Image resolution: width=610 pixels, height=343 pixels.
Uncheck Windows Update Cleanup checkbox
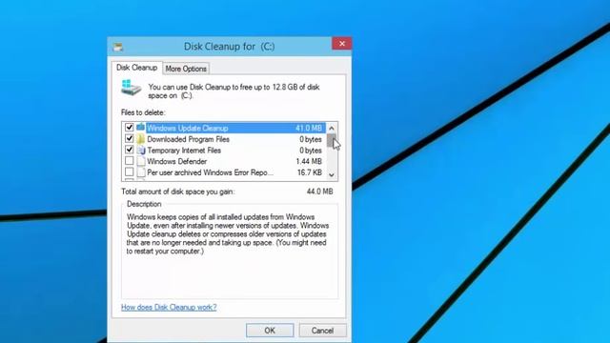coord(130,127)
